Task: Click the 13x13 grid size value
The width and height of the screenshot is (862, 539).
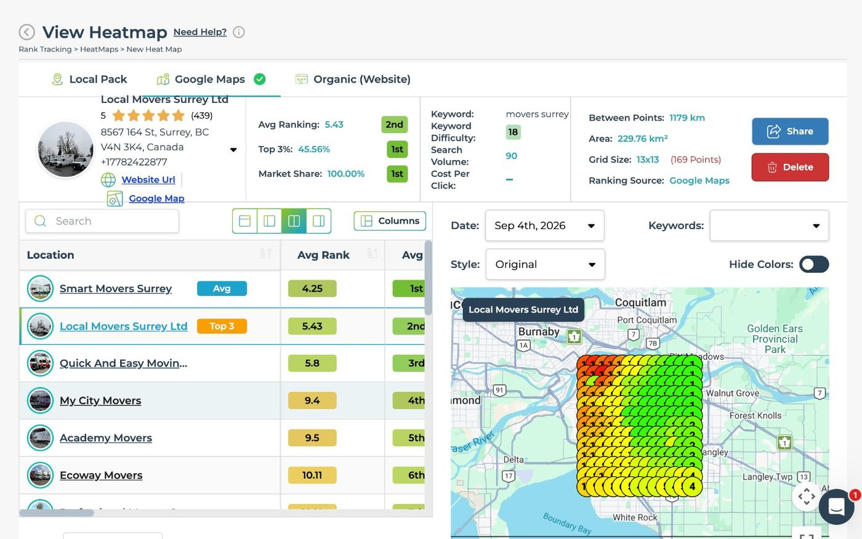Action: 648,160
